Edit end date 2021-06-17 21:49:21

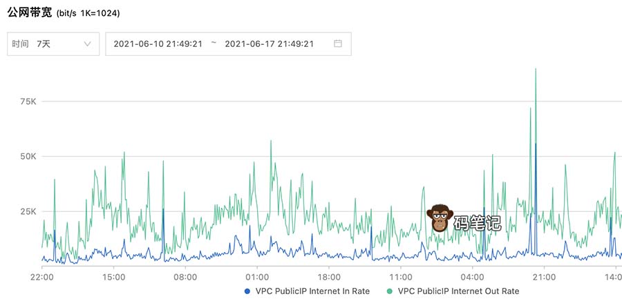[x=270, y=43]
